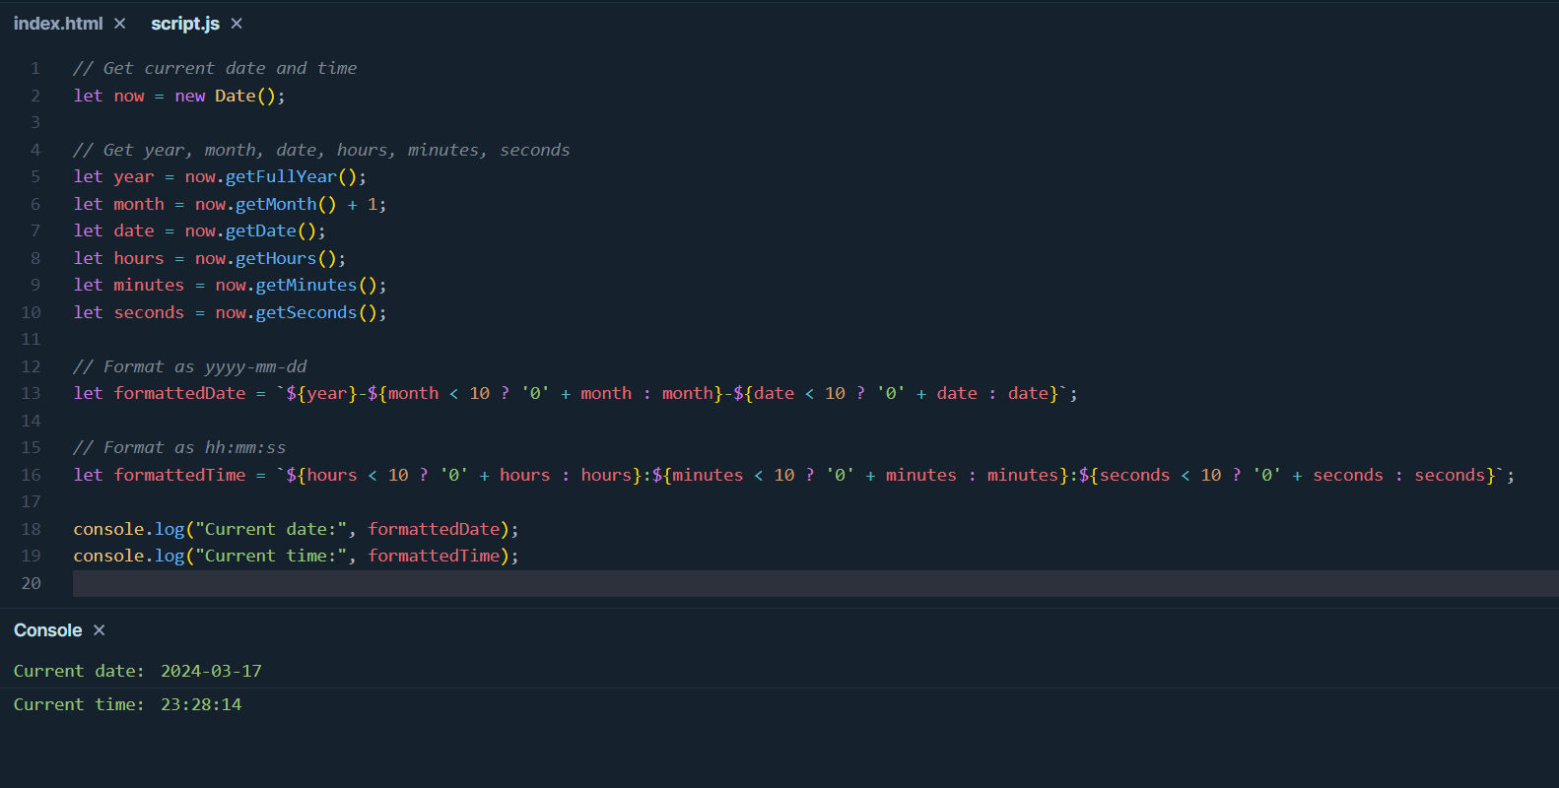Screen dimensions: 1559x788
Task: Click 'minutes' variable declaration on line 9
Action: [149, 285]
